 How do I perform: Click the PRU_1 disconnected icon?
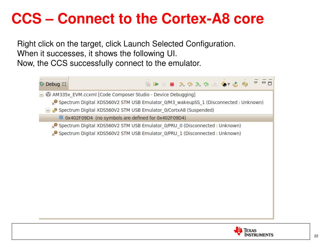[x=55, y=133]
